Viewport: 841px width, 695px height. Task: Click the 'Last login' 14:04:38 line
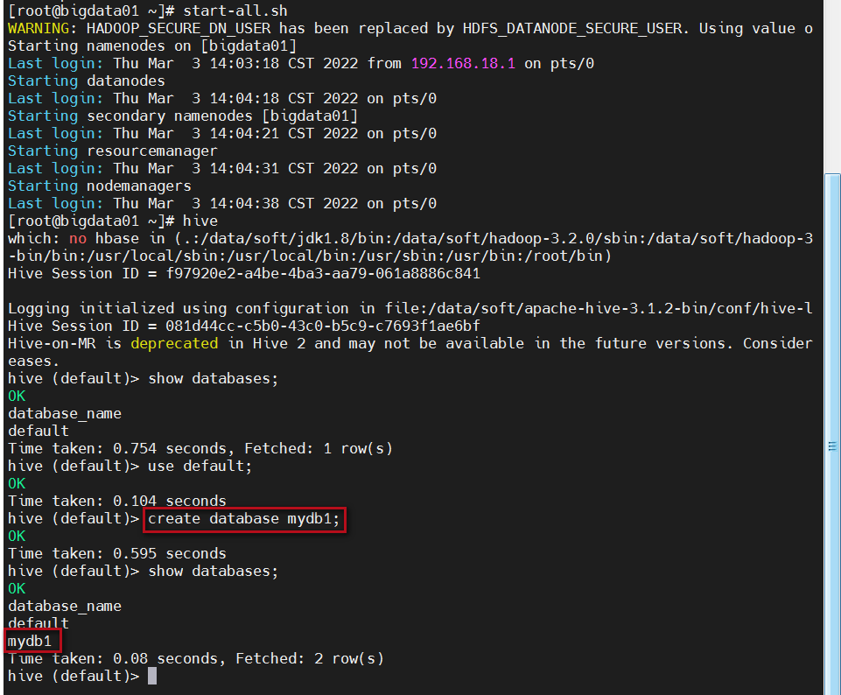coord(222,204)
